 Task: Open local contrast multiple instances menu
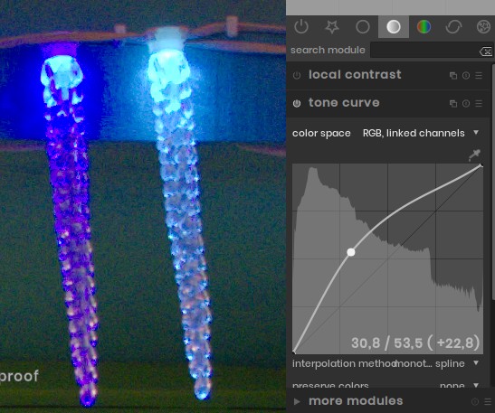[x=453, y=76]
